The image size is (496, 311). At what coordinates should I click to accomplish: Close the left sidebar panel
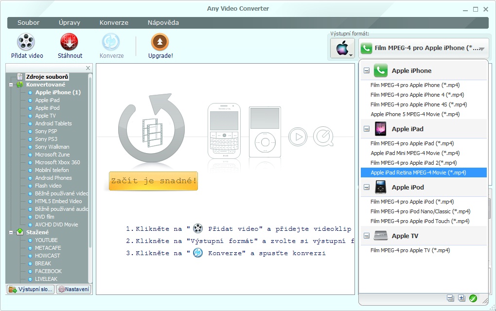coord(88,68)
